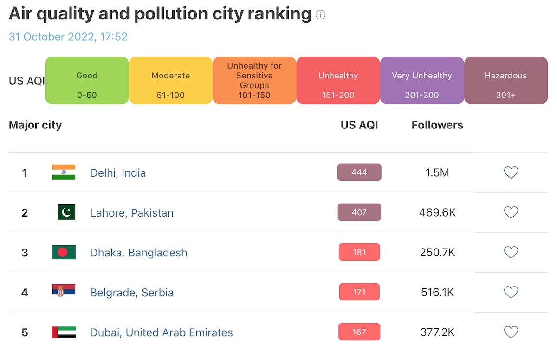557x351 pixels.
Task: Click the info icon beside ranking title
Action: pos(320,15)
